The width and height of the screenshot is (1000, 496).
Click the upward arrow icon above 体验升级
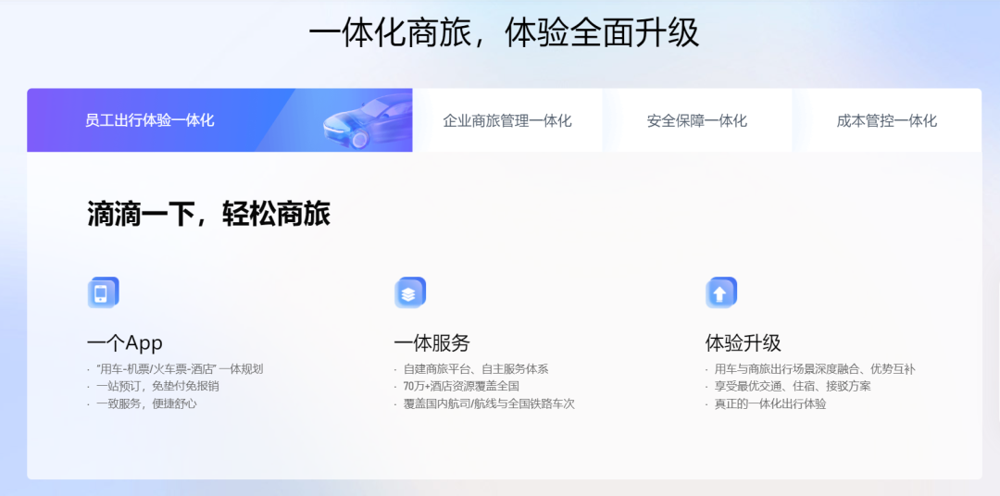click(721, 292)
